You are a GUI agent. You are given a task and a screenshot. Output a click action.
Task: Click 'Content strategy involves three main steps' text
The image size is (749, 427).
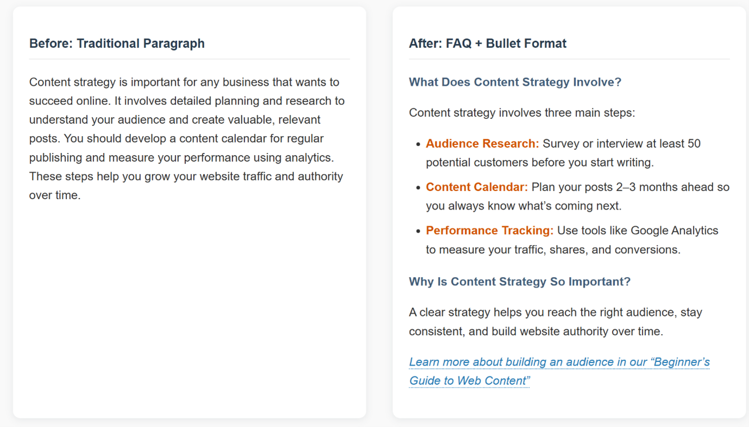[x=522, y=113]
